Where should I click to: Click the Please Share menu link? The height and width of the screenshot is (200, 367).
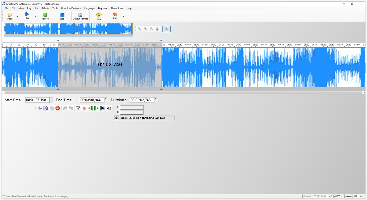[x=117, y=8]
